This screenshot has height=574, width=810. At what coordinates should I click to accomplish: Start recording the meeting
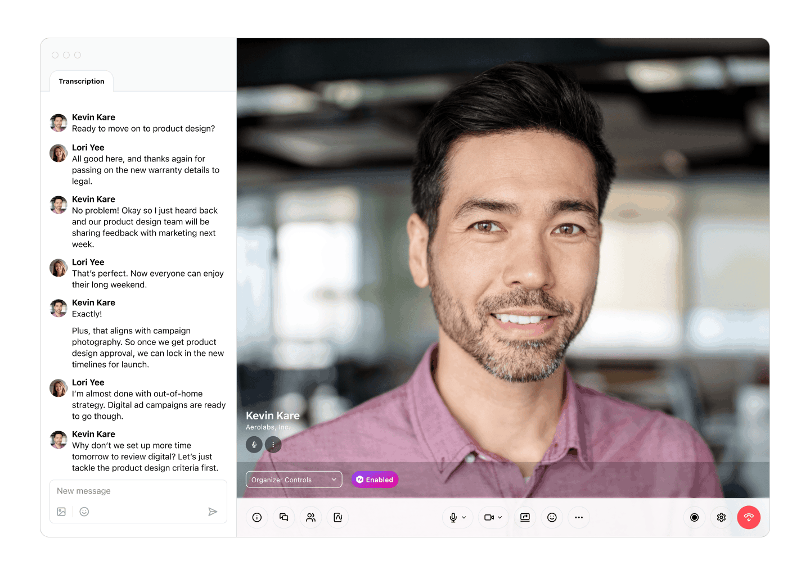click(x=695, y=517)
